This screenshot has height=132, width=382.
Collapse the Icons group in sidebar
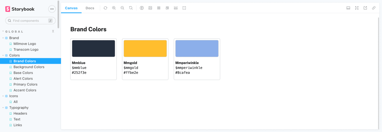tap(14, 96)
